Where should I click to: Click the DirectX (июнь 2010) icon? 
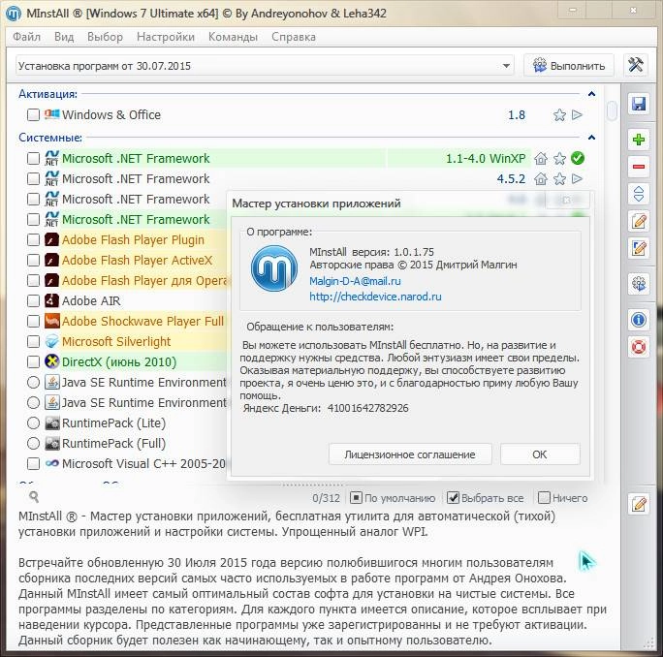click(51, 361)
